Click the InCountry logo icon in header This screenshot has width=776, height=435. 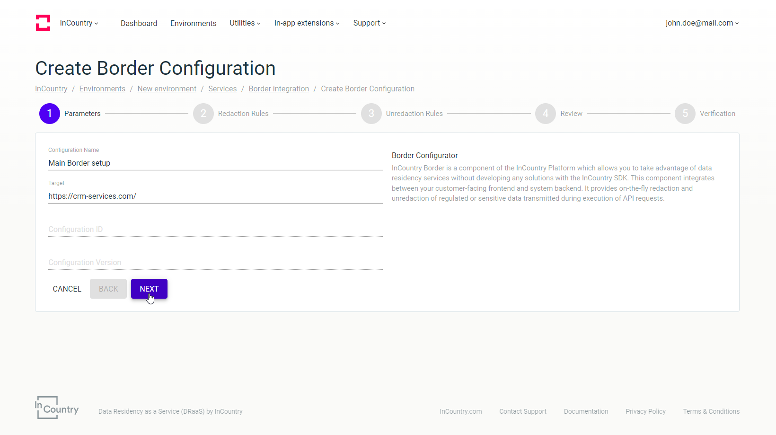[43, 23]
